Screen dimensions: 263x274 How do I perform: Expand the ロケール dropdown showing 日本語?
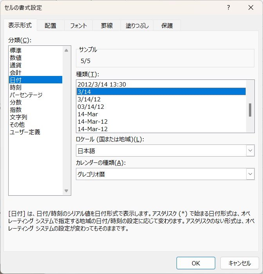click(x=250, y=151)
